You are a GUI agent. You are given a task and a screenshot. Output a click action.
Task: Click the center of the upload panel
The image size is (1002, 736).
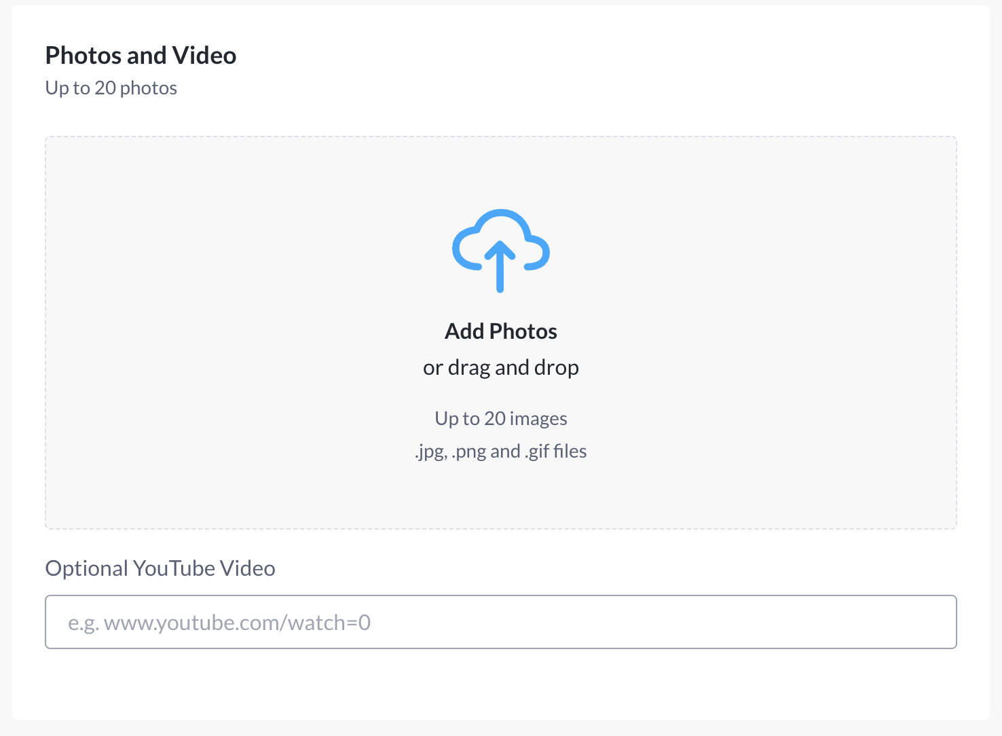tap(500, 333)
